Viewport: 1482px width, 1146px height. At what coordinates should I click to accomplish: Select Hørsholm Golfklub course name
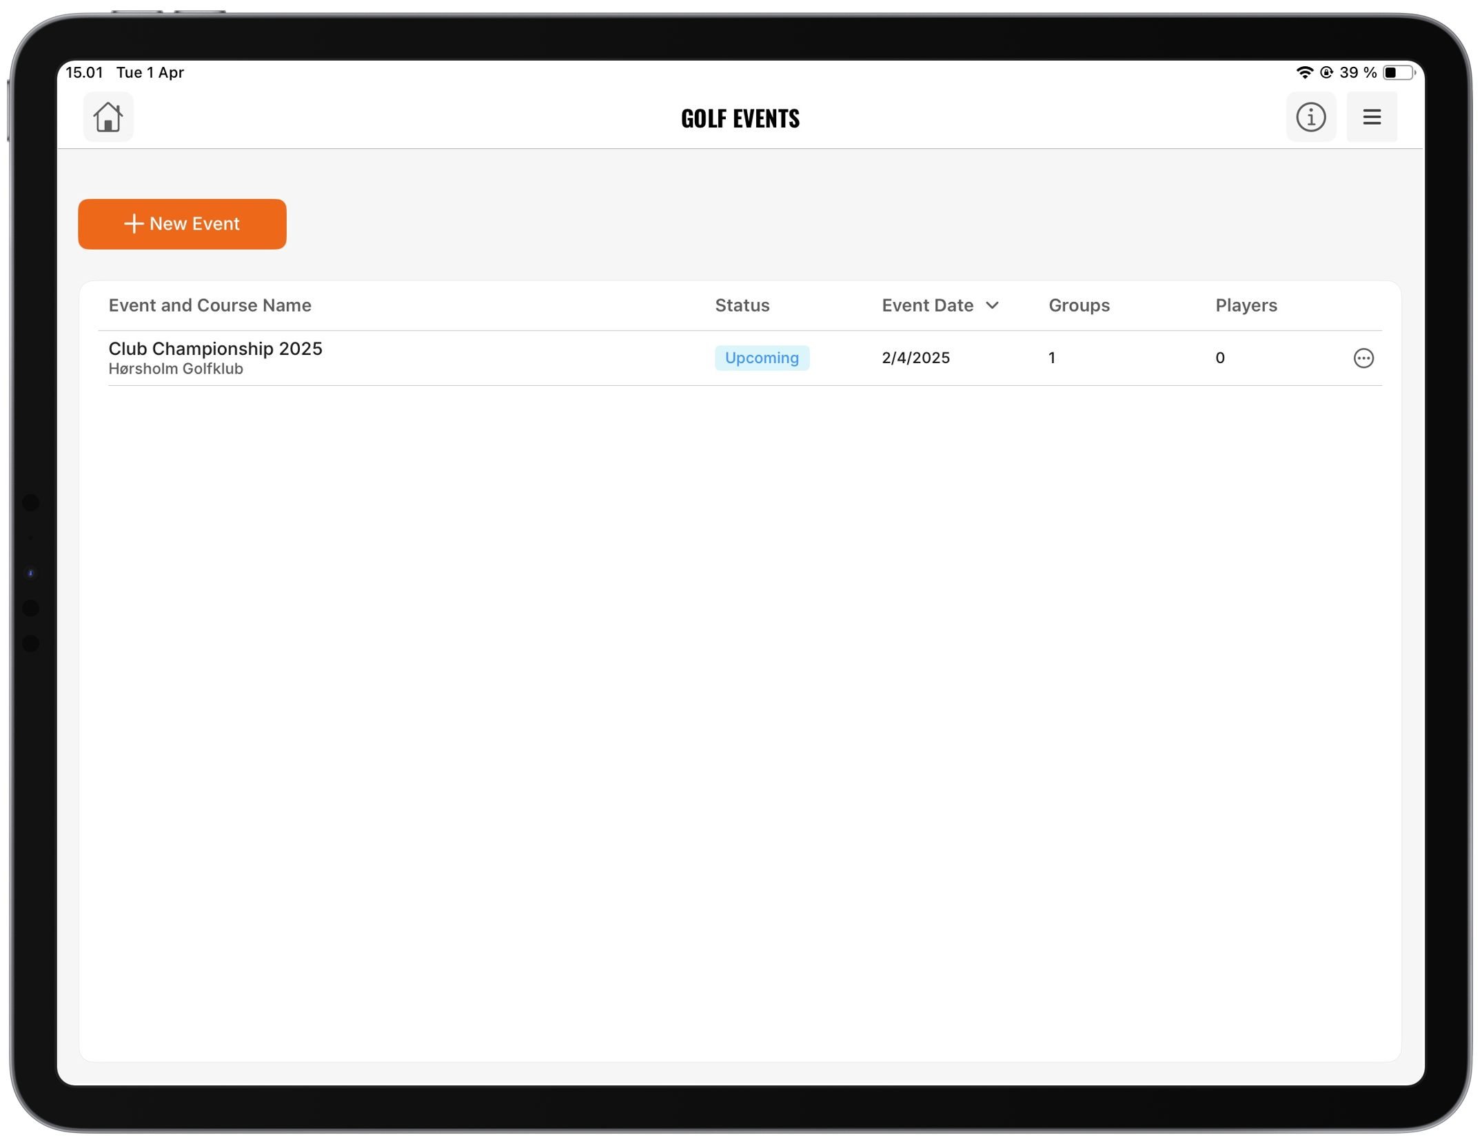tap(176, 369)
